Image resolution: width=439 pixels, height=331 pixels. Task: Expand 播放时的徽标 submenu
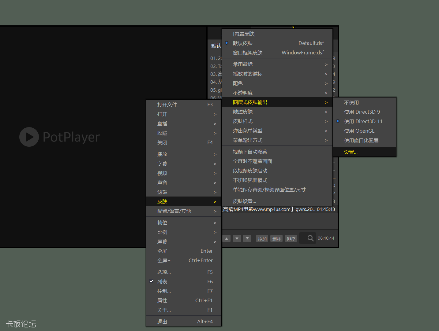[277, 74]
